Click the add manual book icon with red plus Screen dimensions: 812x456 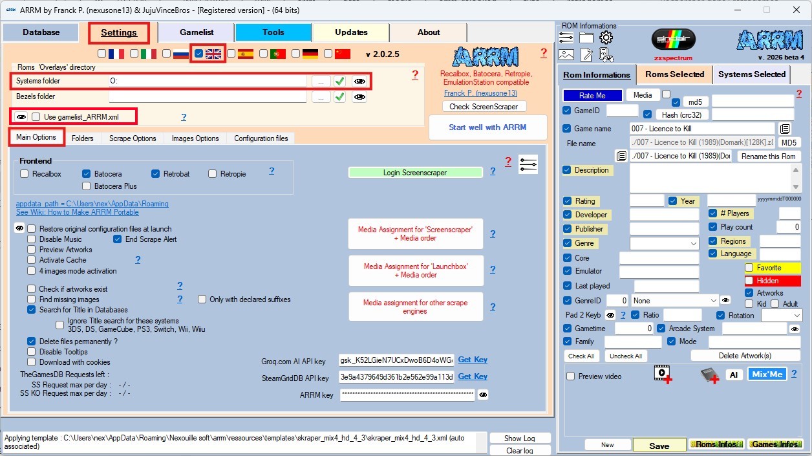709,375
